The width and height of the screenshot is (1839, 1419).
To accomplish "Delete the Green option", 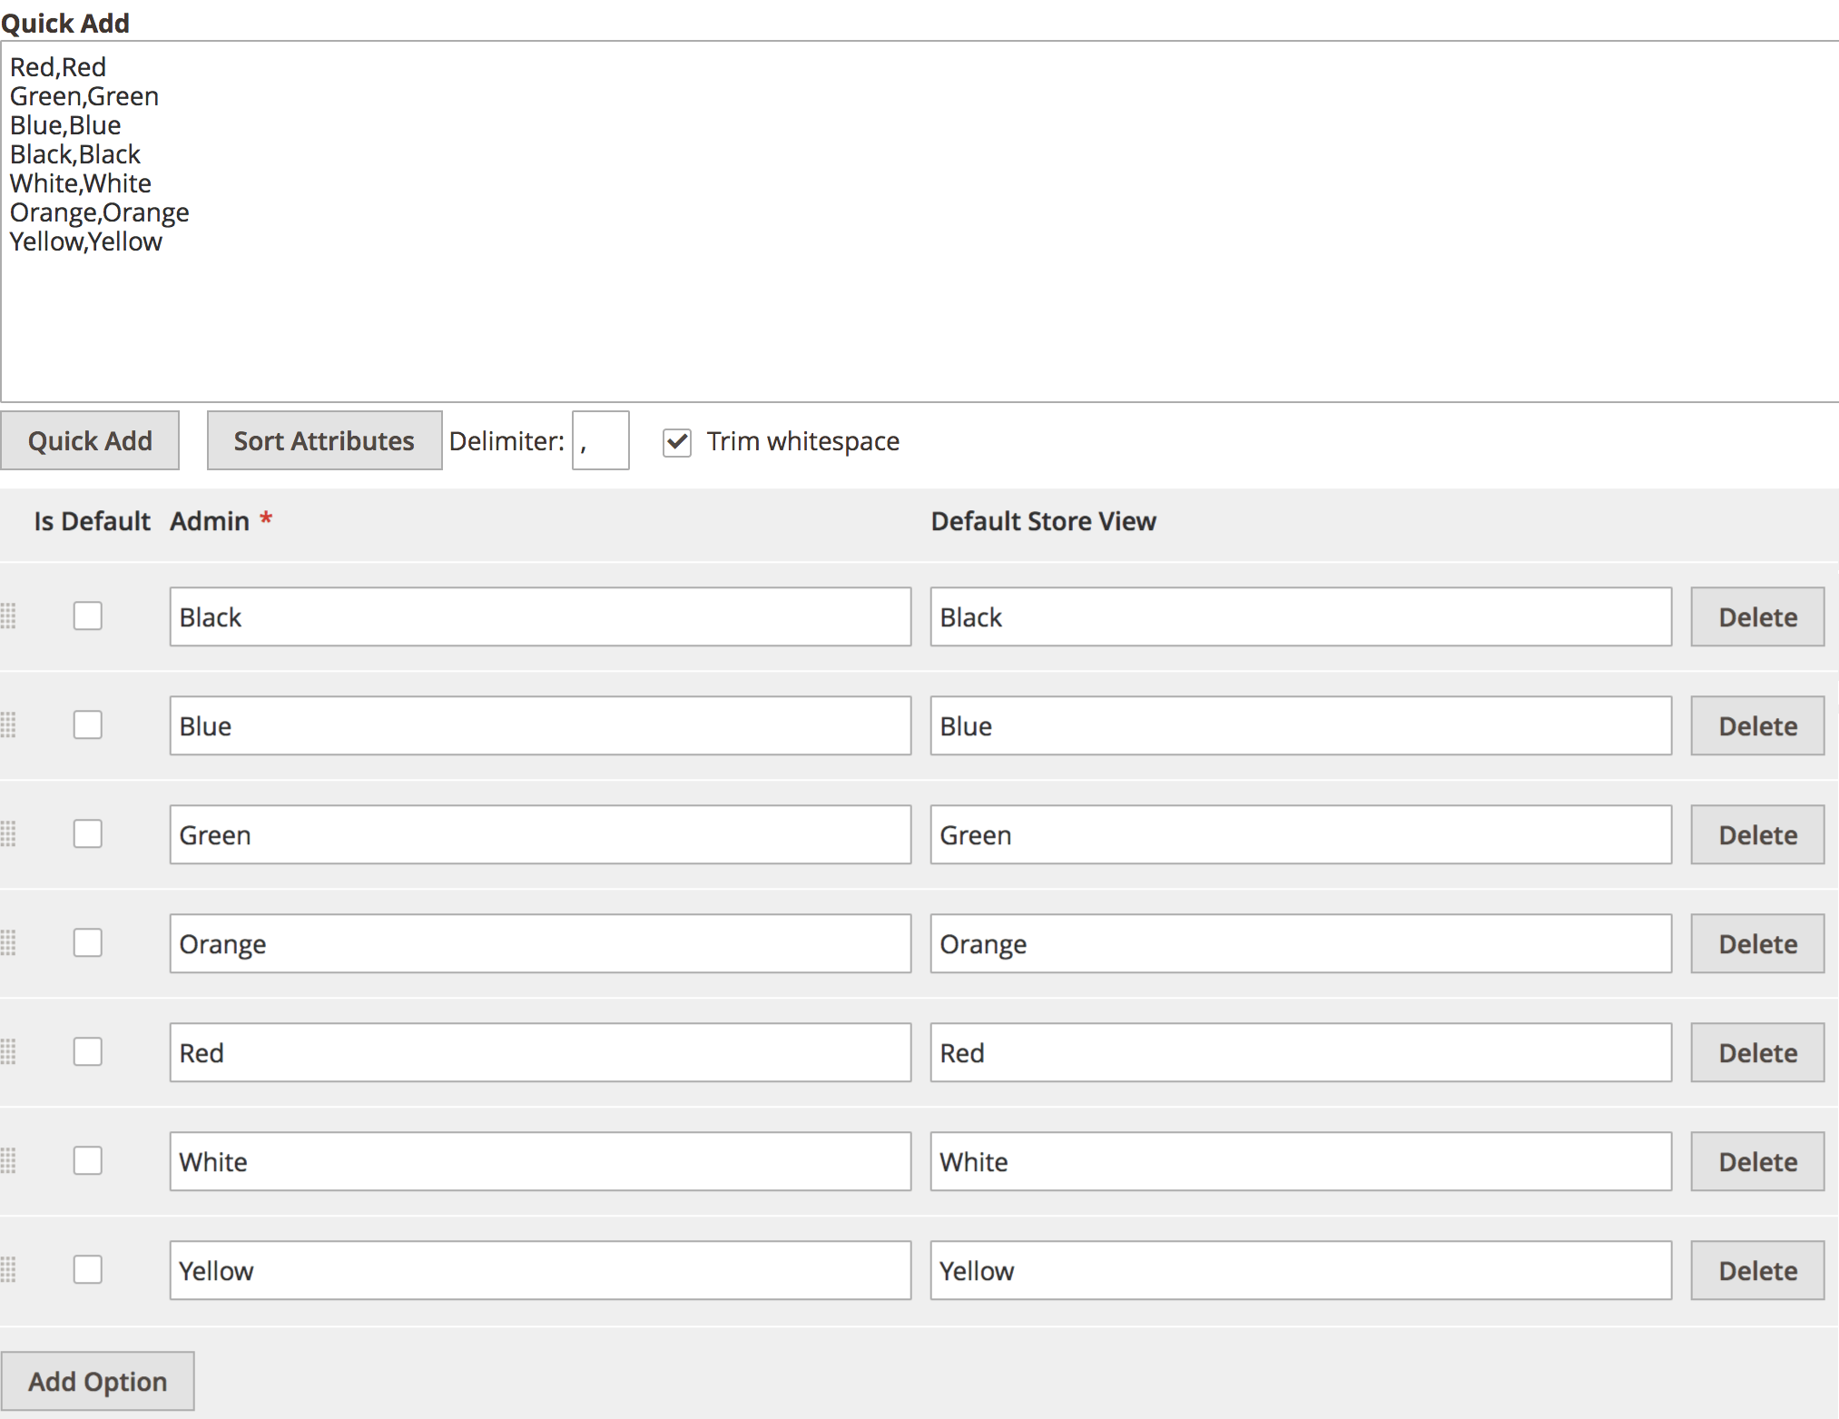I will click(x=1757, y=834).
